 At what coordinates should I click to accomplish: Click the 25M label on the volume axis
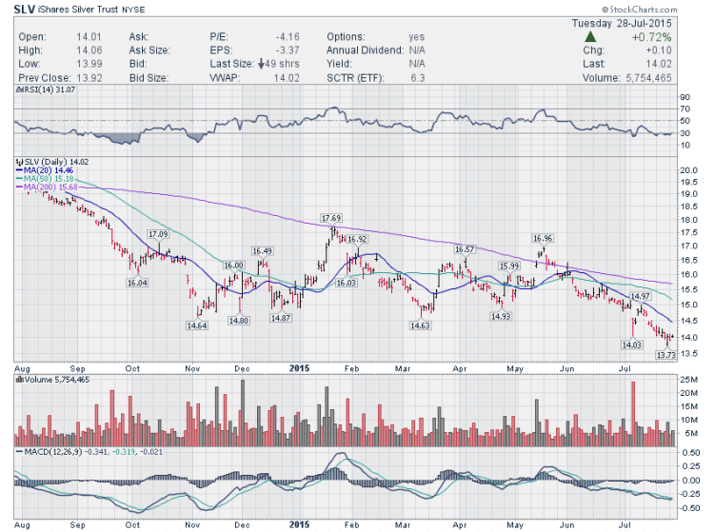click(x=688, y=380)
